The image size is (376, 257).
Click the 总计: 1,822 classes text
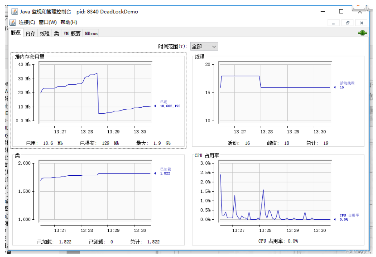point(145,242)
